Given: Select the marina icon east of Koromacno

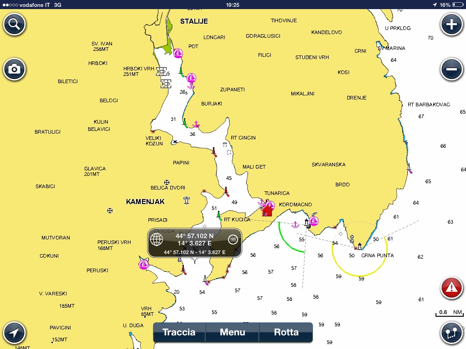Looking at the screenshot, I should point(314,221).
